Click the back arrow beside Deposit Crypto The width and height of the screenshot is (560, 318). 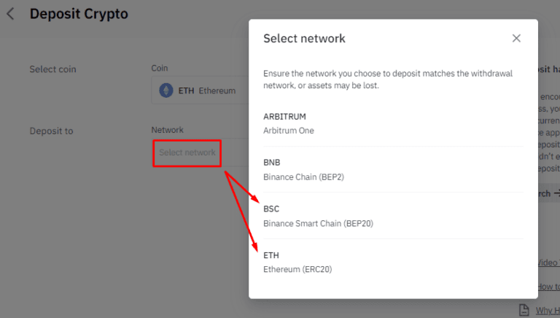(x=10, y=14)
